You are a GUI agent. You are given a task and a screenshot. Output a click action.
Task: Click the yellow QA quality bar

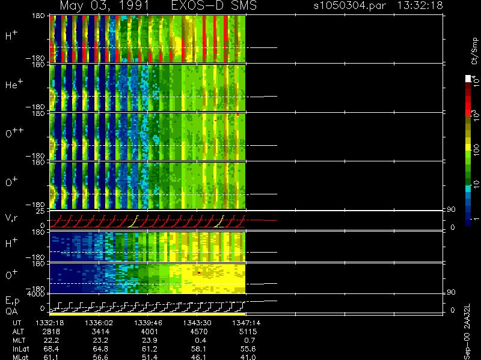[x=147, y=314]
